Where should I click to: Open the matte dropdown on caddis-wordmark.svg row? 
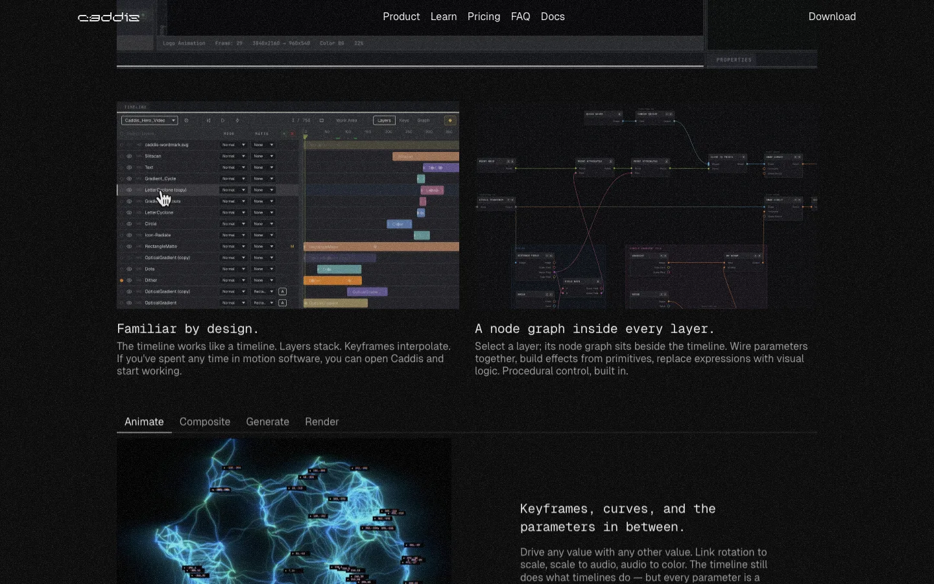263,145
